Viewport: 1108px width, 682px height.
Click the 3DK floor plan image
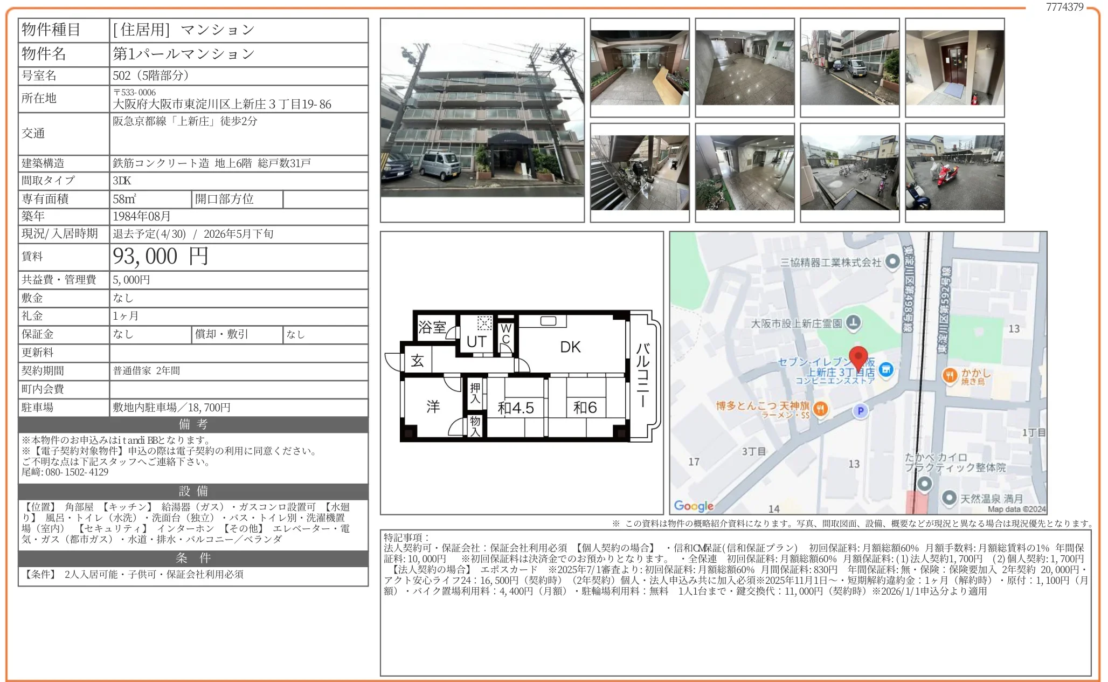click(x=522, y=375)
